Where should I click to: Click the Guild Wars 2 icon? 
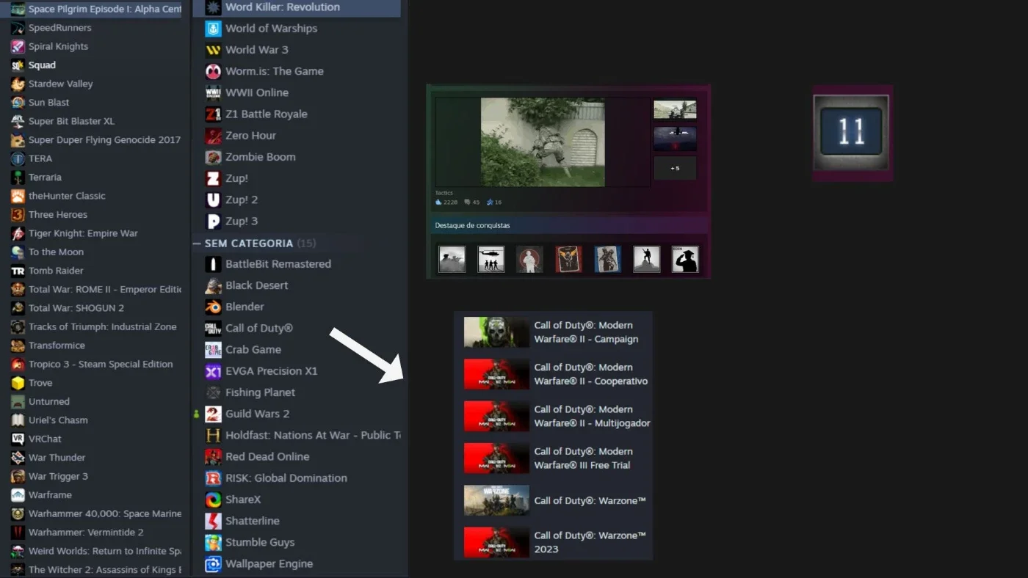[213, 414]
